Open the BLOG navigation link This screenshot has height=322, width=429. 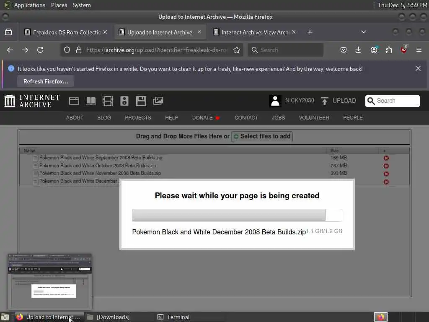coord(104,118)
